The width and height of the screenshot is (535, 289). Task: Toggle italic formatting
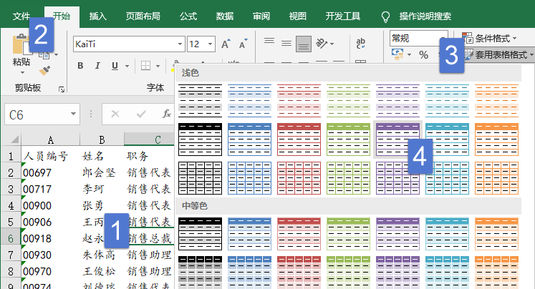tap(97, 65)
